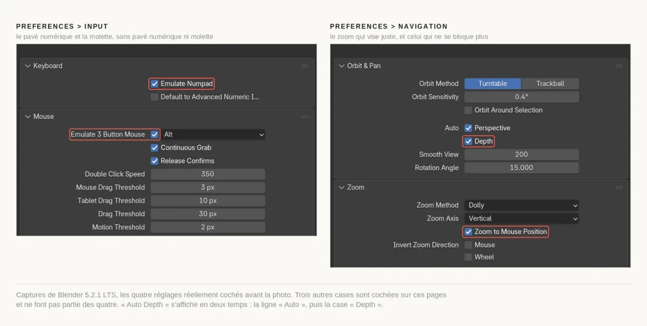Collapse the Zoom panel
This screenshot has width=647, height=326.
tap(341, 188)
